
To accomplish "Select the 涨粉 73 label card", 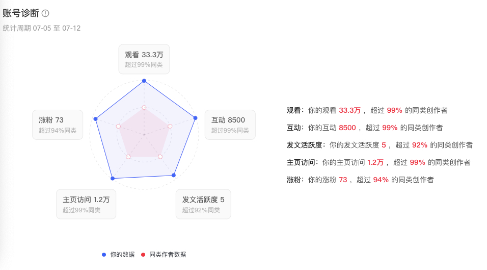I will point(58,125).
